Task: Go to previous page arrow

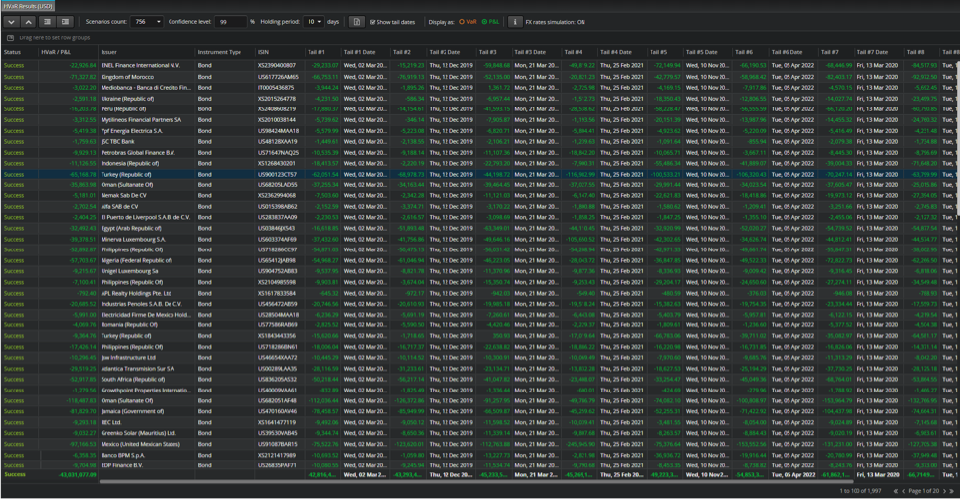Action: 903,491
